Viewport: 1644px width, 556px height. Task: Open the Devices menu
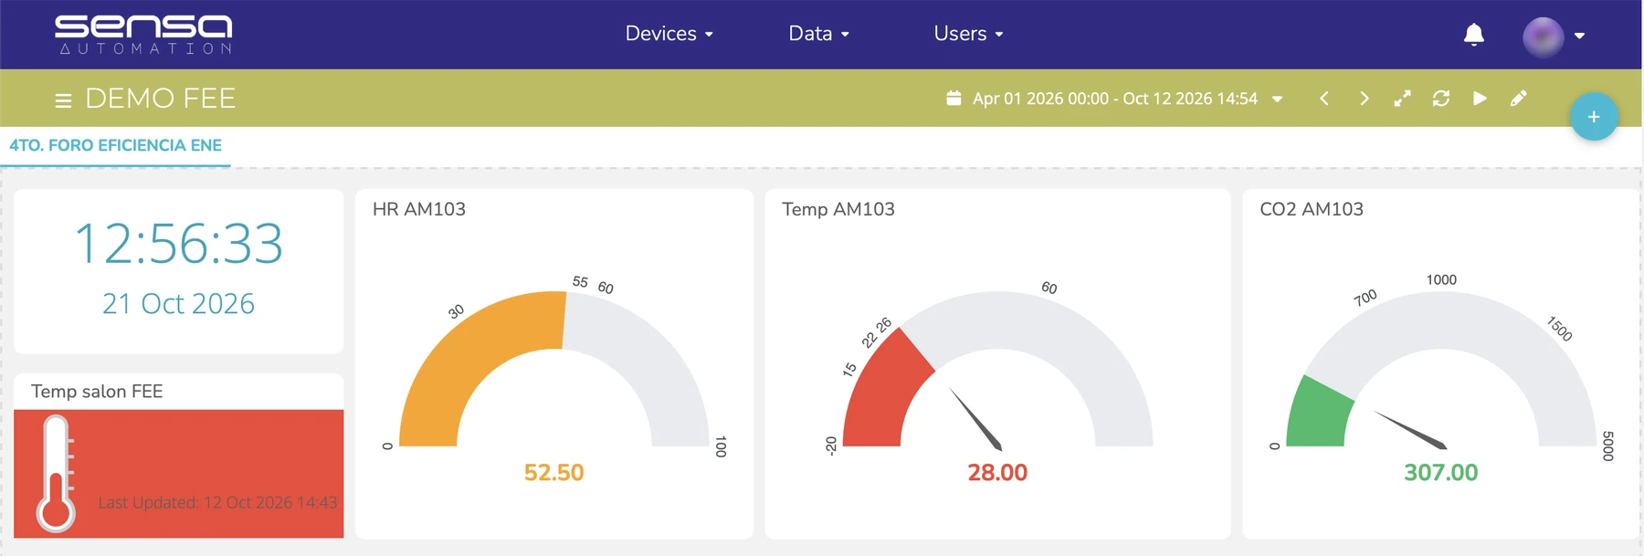pyautogui.click(x=669, y=34)
